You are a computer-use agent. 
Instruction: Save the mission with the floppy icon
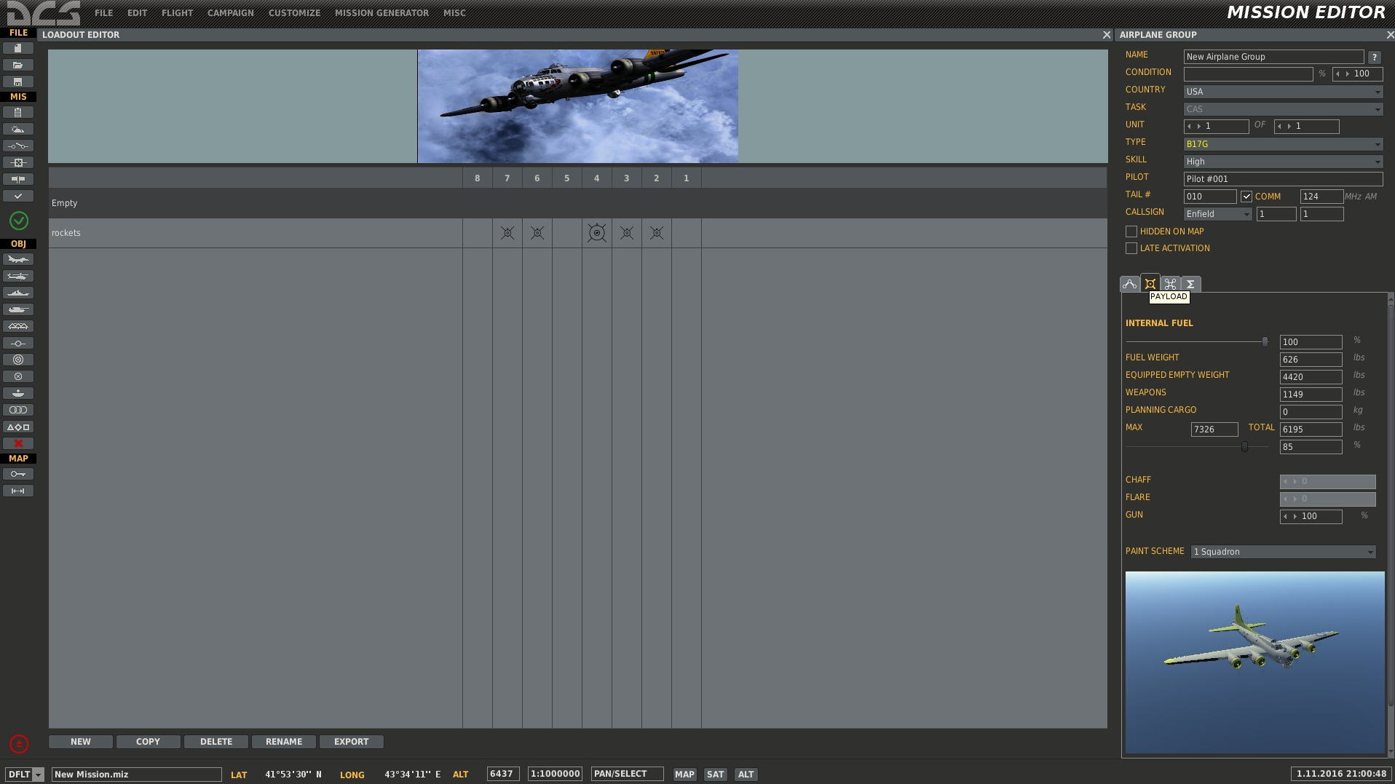pos(18,82)
